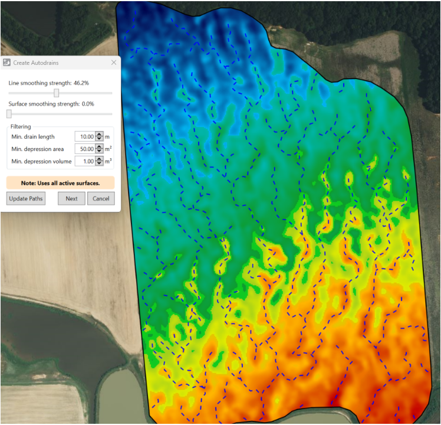Increase Min. depression area with up arrow
This screenshot has width=441, height=425.
tap(99, 146)
